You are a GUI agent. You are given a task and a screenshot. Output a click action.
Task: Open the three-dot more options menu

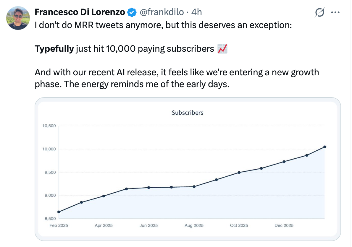click(x=336, y=12)
